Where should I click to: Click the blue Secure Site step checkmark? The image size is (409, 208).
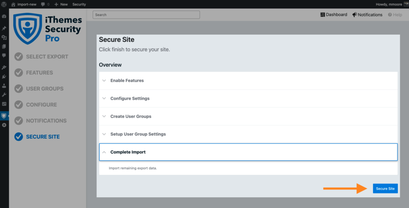click(x=18, y=137)
